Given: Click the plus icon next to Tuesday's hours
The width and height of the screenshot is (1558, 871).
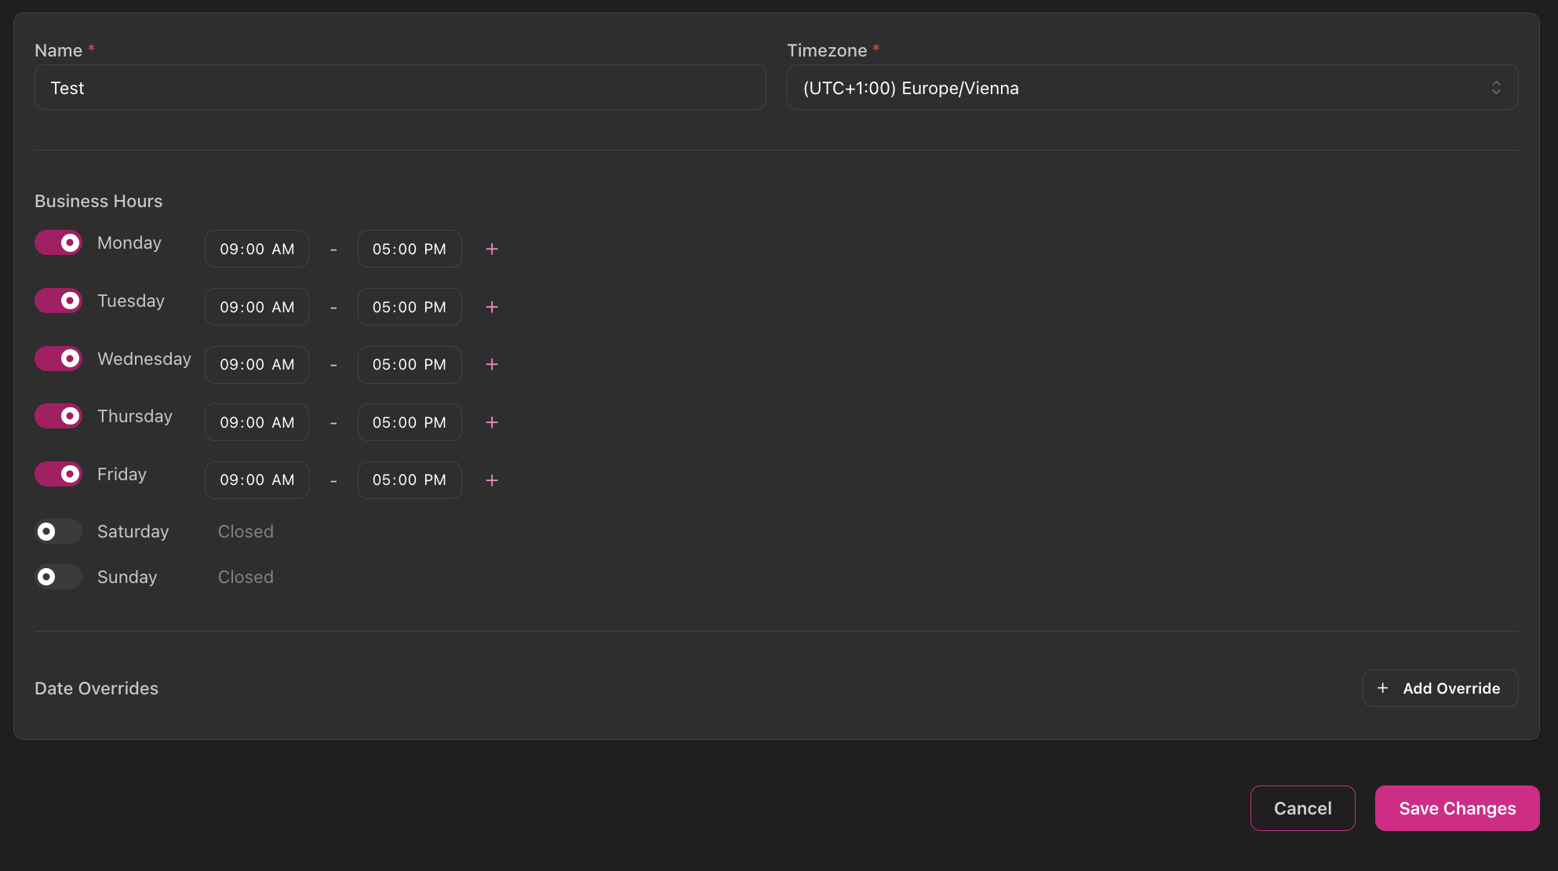Looking at the screenshot, I should [x=492, y=307].
